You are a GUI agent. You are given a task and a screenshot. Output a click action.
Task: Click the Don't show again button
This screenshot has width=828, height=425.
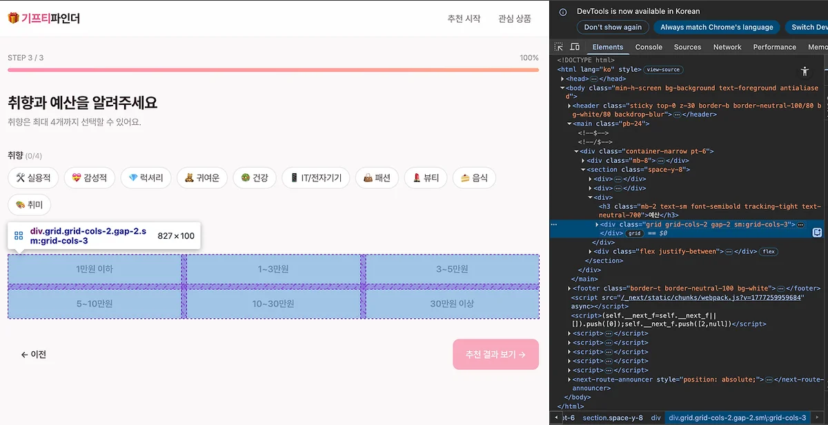(x=613, y=28)
